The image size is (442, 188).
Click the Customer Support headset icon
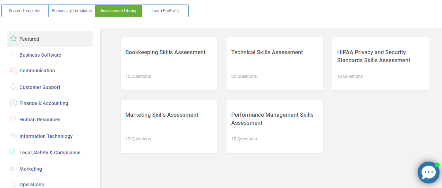pyautogui.click(x=14, y=87)
